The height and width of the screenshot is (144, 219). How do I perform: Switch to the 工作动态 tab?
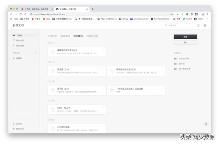[52, 36]
